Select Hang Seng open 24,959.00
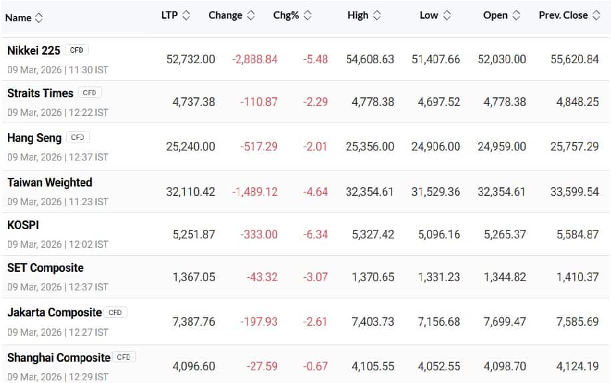611x383 pixels. (x=502, y=147)
